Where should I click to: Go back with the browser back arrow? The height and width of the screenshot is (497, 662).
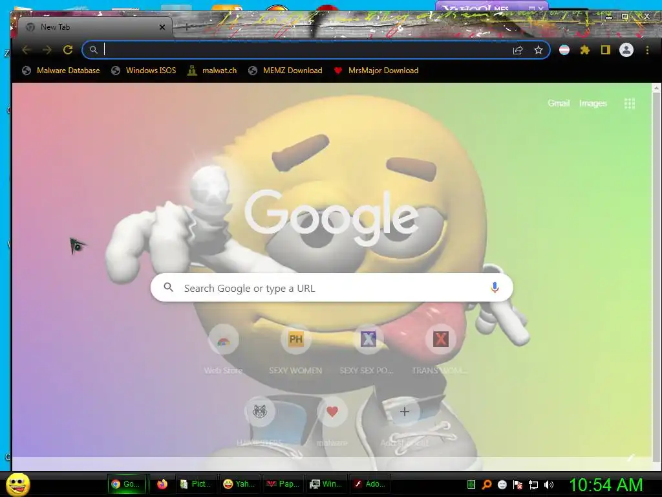(27, 50)
